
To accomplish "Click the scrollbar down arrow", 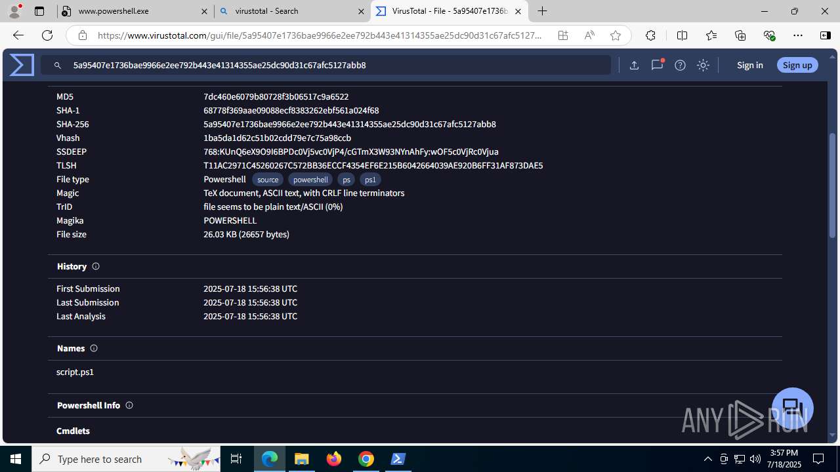I will click(833, 435).
